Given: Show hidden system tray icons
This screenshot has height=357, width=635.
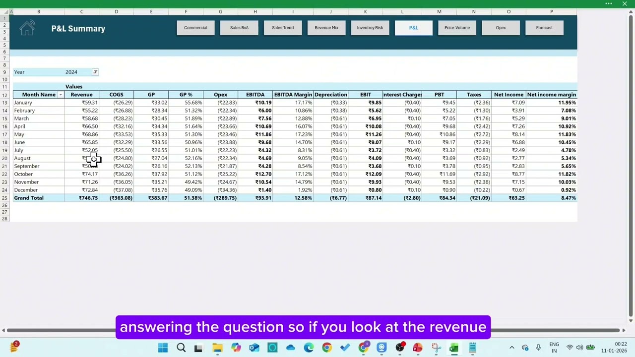Looking at the screenshot, I should pyautogui.click(x=512, y=348).
